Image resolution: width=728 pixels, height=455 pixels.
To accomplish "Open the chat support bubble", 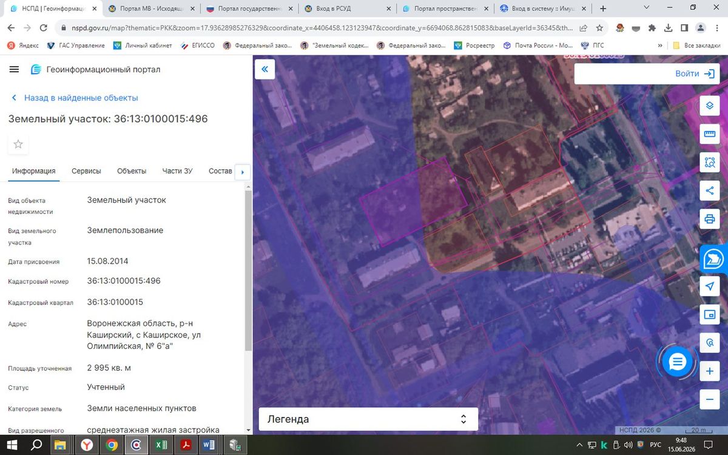I will click(x=677, y=362).
